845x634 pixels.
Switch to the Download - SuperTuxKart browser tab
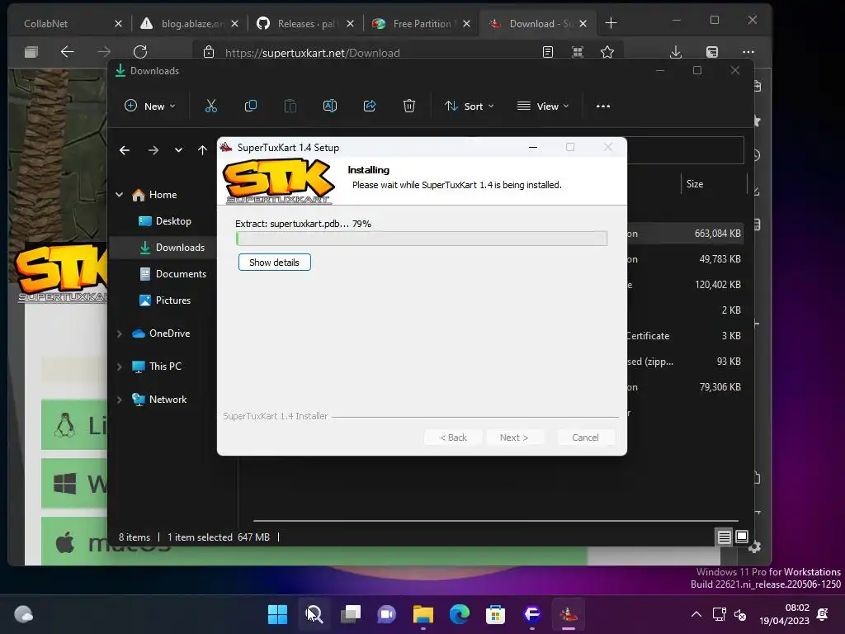tap(540, 24)
